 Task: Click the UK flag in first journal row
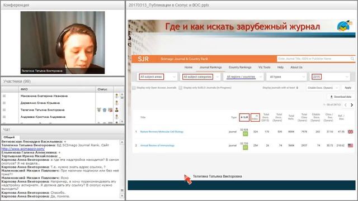pos(350,132)
